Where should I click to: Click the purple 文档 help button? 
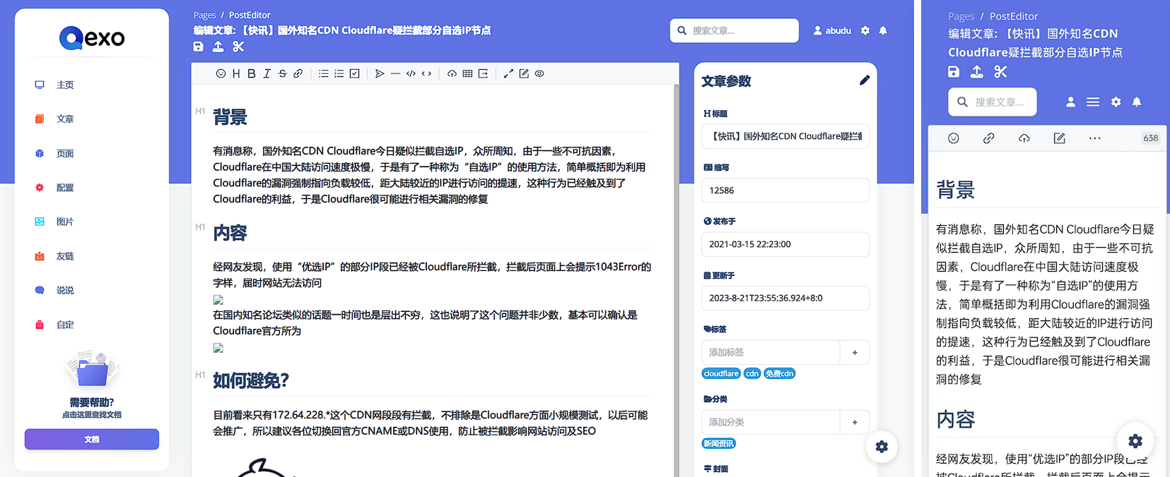92,439
